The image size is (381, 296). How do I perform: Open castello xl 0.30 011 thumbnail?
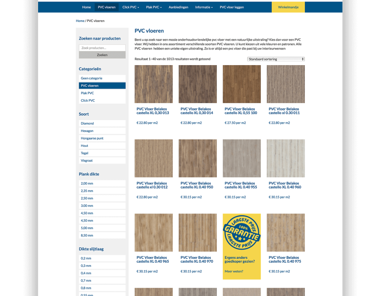pos(285,84)
